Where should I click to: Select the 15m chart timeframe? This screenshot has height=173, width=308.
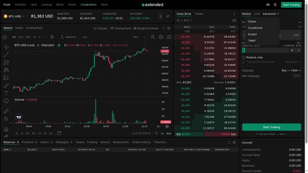[x=21, y=37]
